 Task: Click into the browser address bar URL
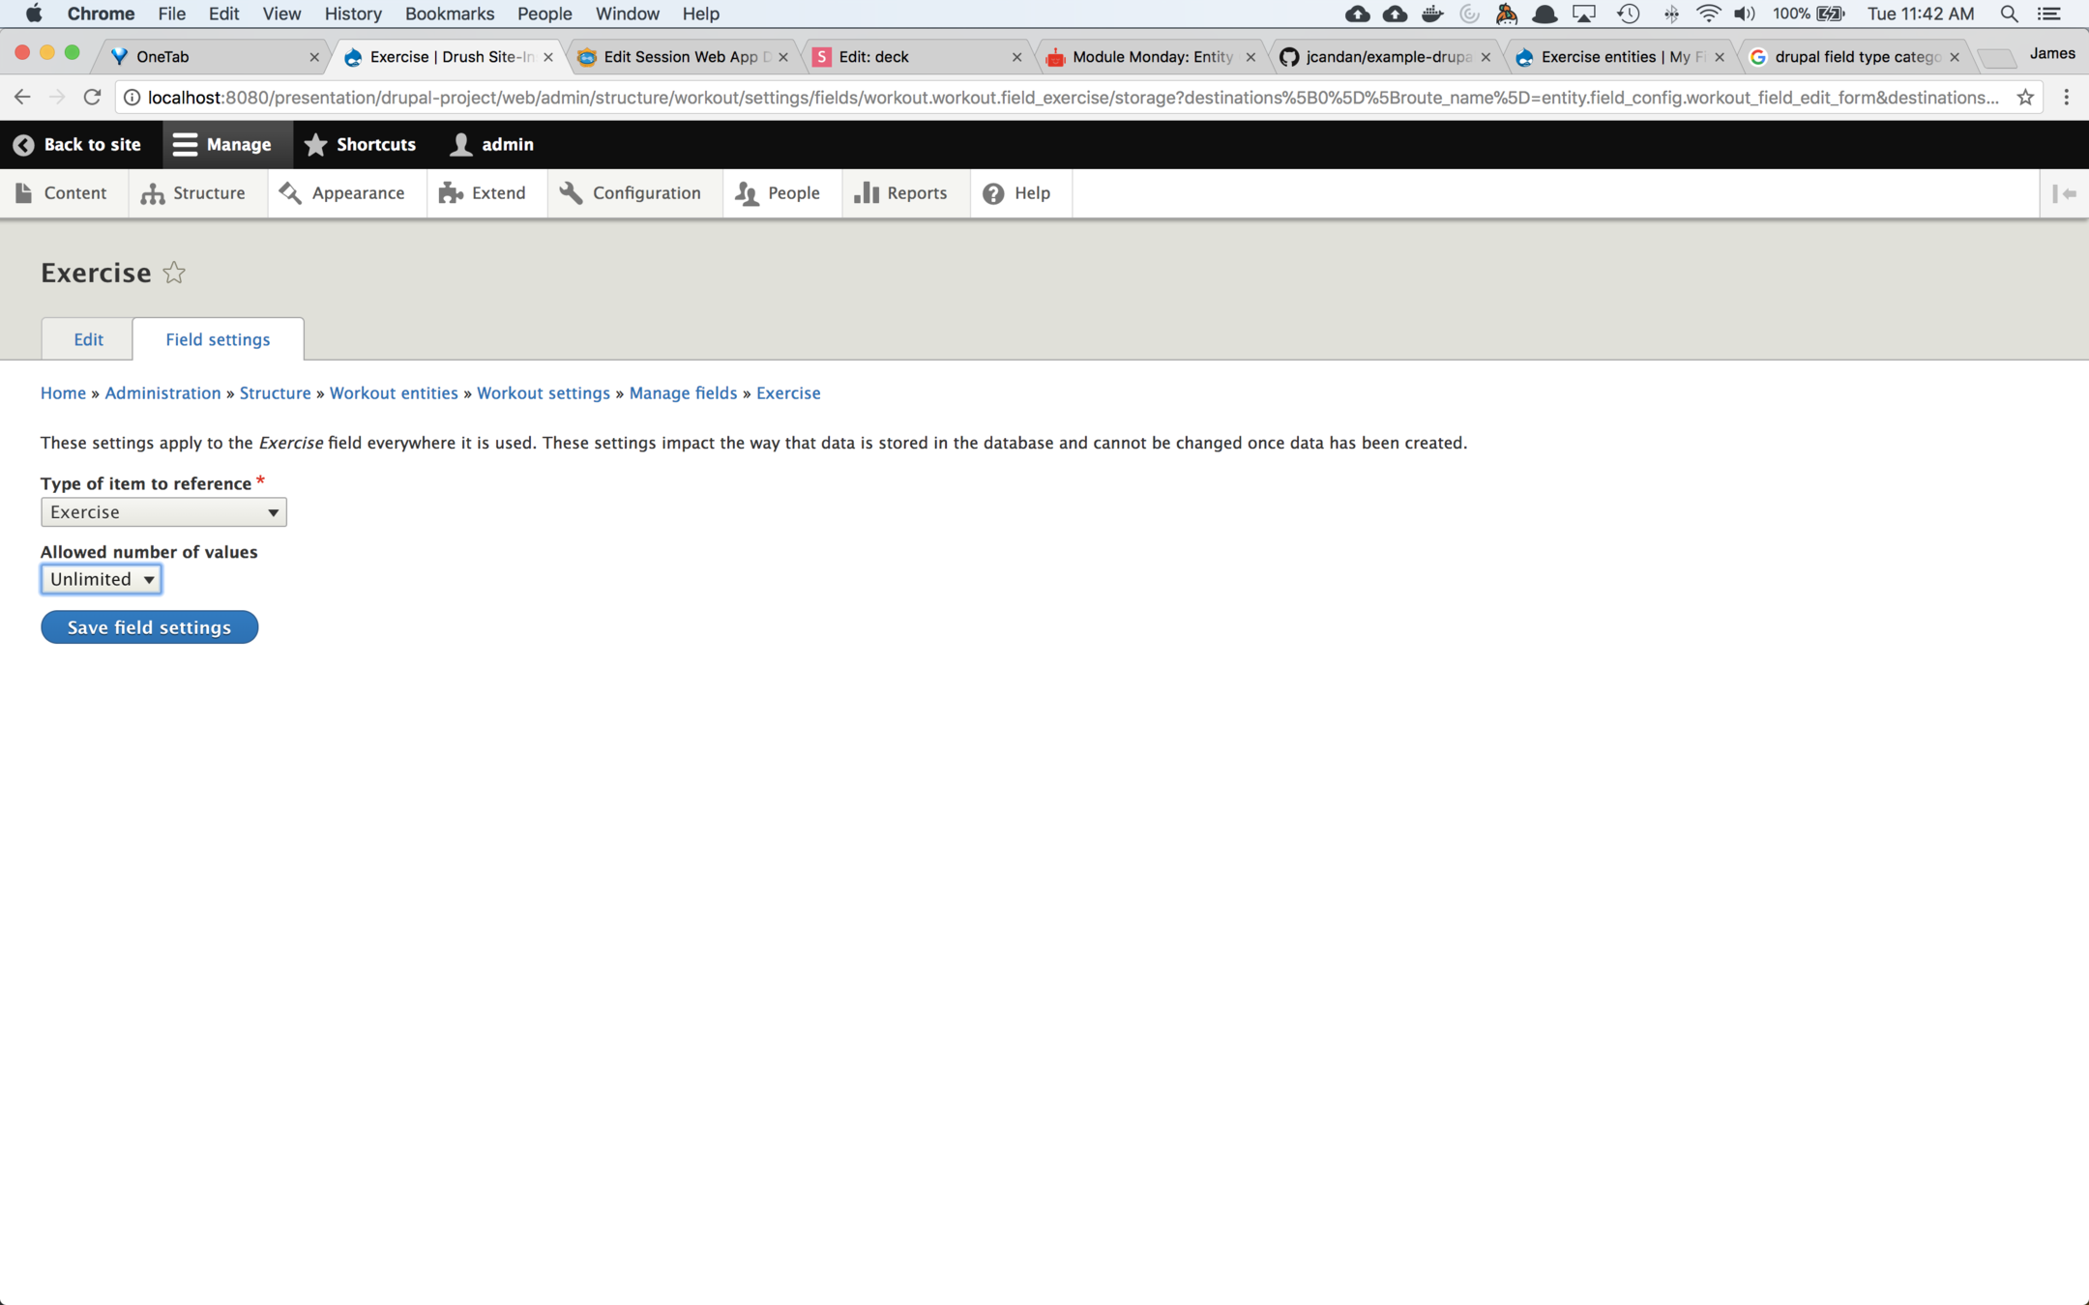pyautogui.click(x=1064, y=98)
